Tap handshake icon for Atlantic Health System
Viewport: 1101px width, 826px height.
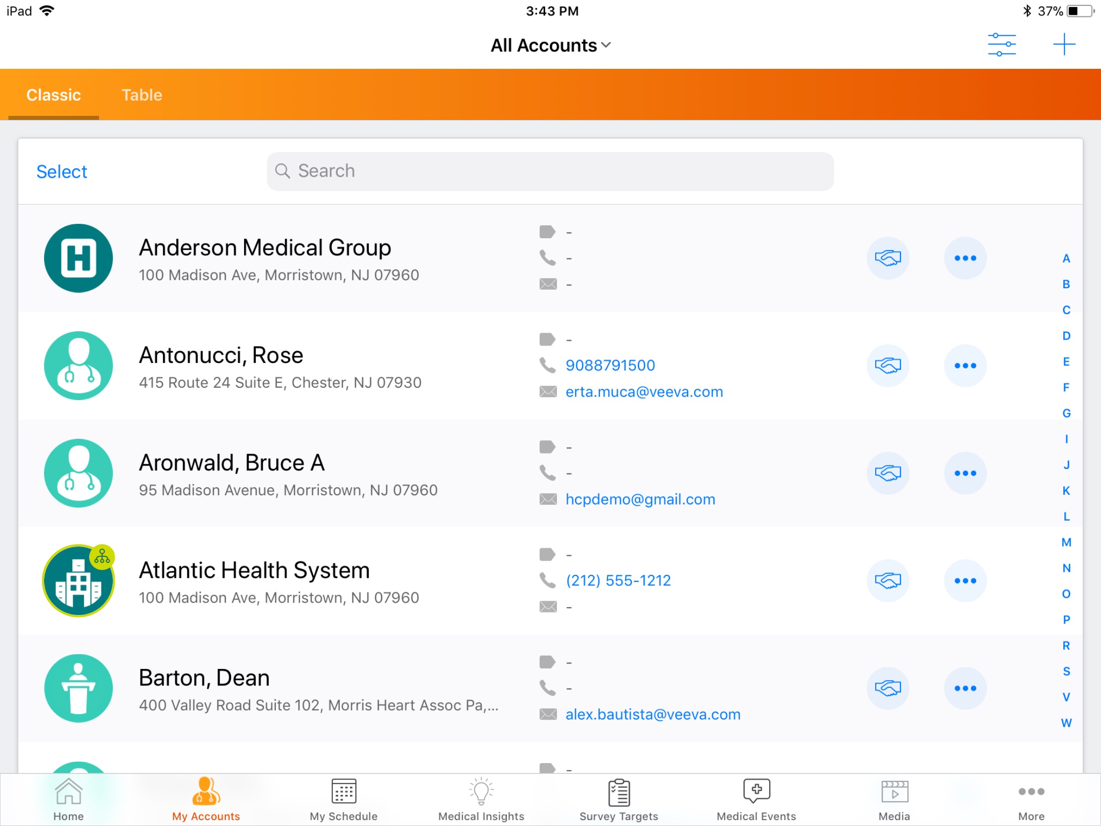[x=888, y=580]
